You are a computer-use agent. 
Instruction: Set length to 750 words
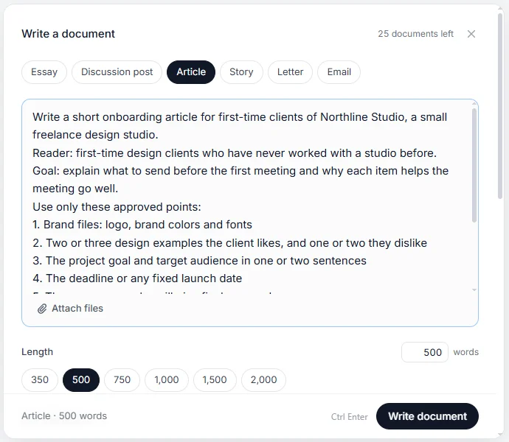pos(122,379)
